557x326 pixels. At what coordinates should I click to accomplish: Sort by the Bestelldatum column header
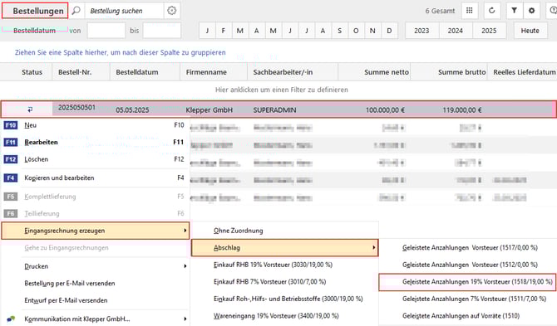[x=145, y=72]
